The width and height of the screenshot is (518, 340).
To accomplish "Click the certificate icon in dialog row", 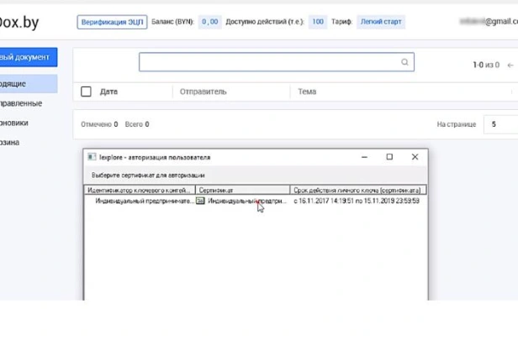I will coord(200,201).
